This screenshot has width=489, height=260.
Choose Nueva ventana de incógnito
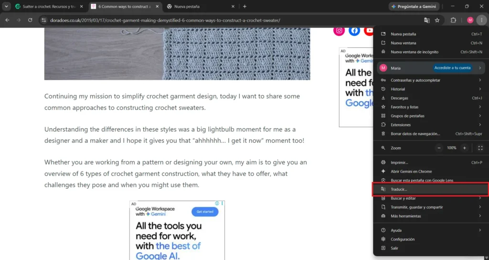pos(431,52)
